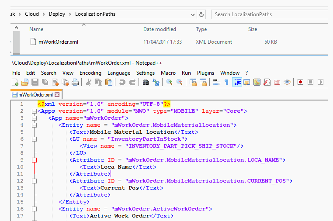Toggle synchronized vertical scrolling icon

[x=193, y=82]
